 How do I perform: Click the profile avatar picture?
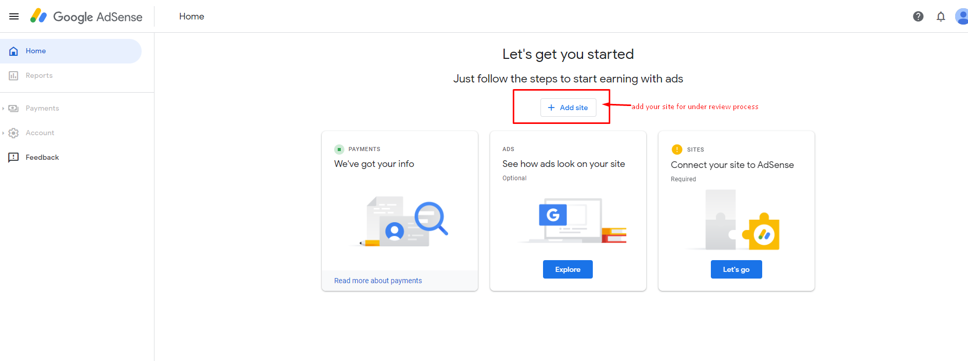961,16
